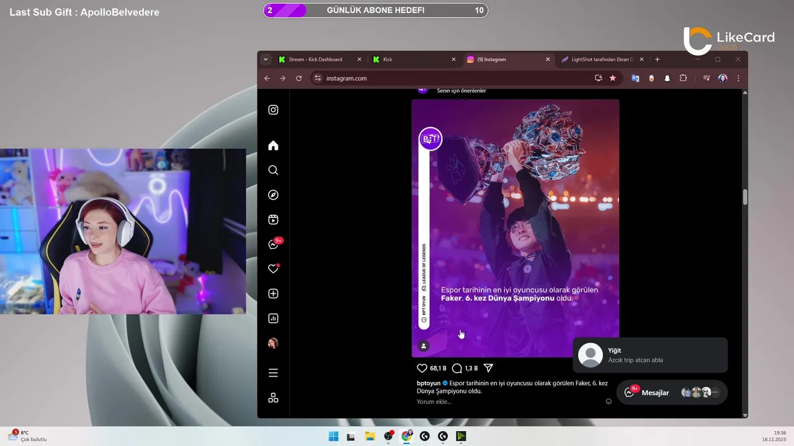Screen dimensions: 794x446
Task: Reload the Instagram page
Action: coord(299,78)
